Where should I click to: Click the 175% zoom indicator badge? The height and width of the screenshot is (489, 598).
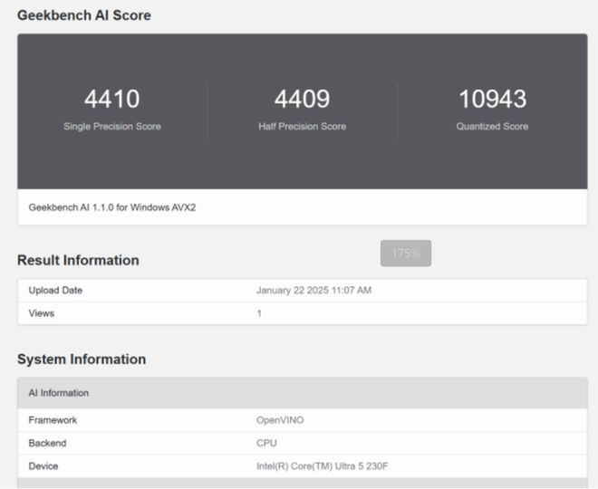[405, 254]
